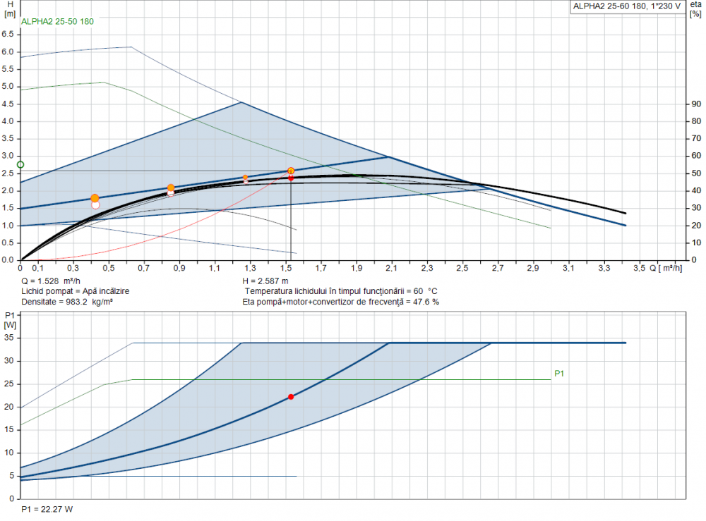Click the ALPHA2 25-60 180 pump title box
Image resolution: width=706 pixels, height=521 pixels.
tap(626, 6)
